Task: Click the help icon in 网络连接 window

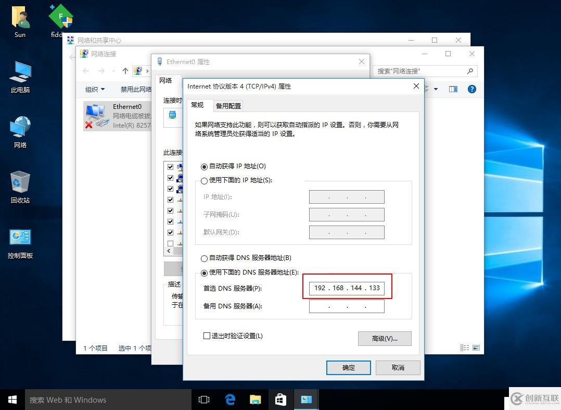Action: [472, 89]
